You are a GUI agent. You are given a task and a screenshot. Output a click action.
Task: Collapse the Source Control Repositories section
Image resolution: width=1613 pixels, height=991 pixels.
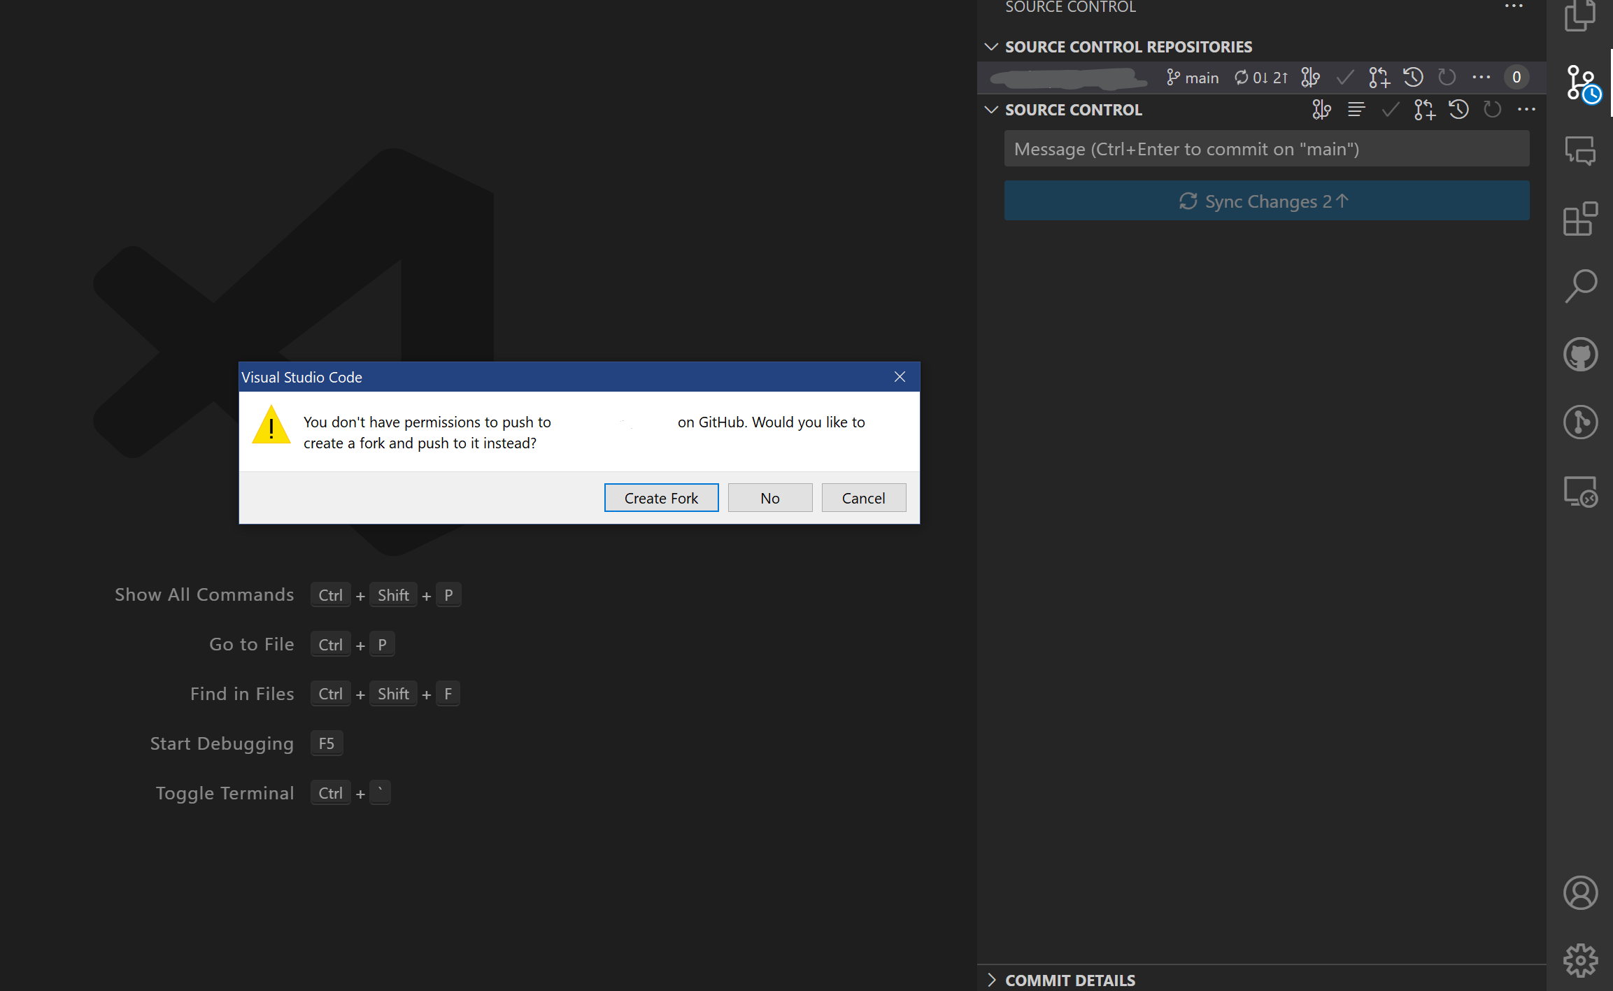(x=991, y=47)
